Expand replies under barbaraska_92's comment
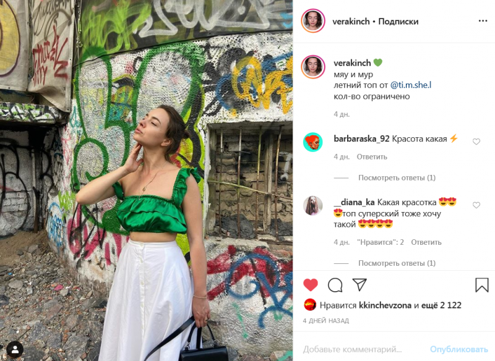 tap(397, 178)
